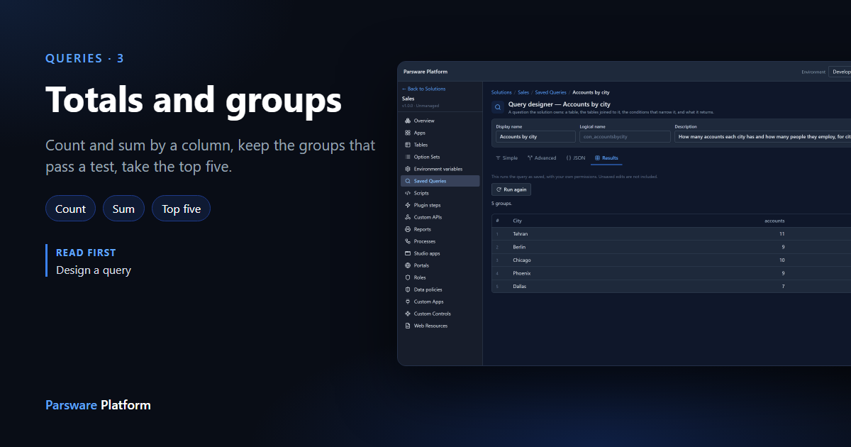The width and height of the screenshot is (851, 447).
Task: Click the Web Resources file icon
Action: pos(408,326)
